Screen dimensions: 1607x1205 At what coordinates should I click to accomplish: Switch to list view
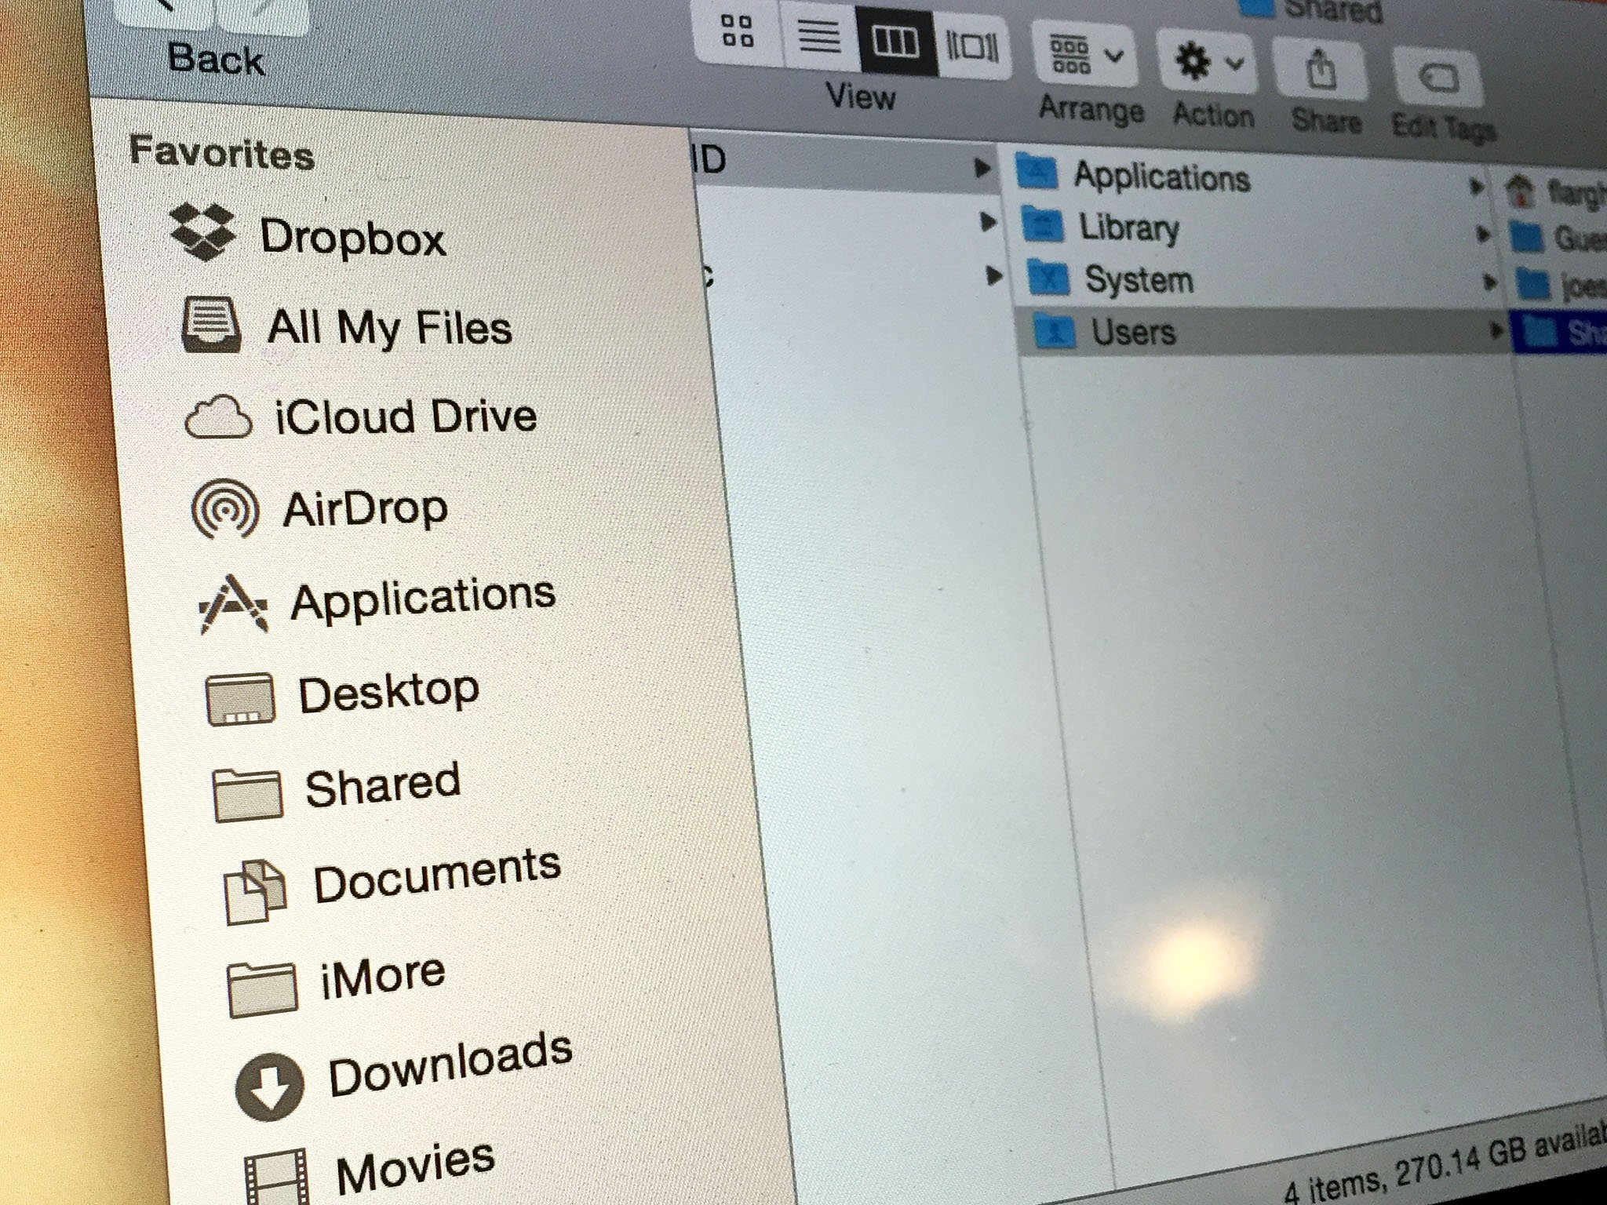coord(819,36)
